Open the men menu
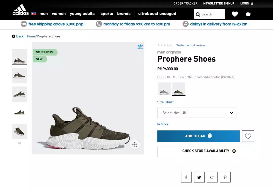The width and height of the screenshot is (273, 189). [x=43, y=14]
